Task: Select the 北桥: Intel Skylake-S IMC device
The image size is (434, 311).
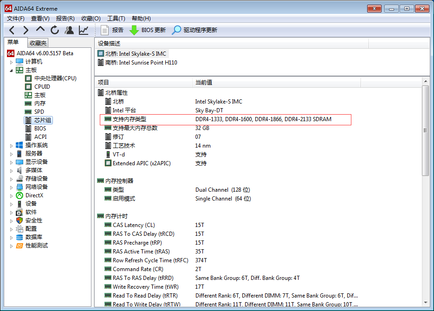Action: [132, 54]
